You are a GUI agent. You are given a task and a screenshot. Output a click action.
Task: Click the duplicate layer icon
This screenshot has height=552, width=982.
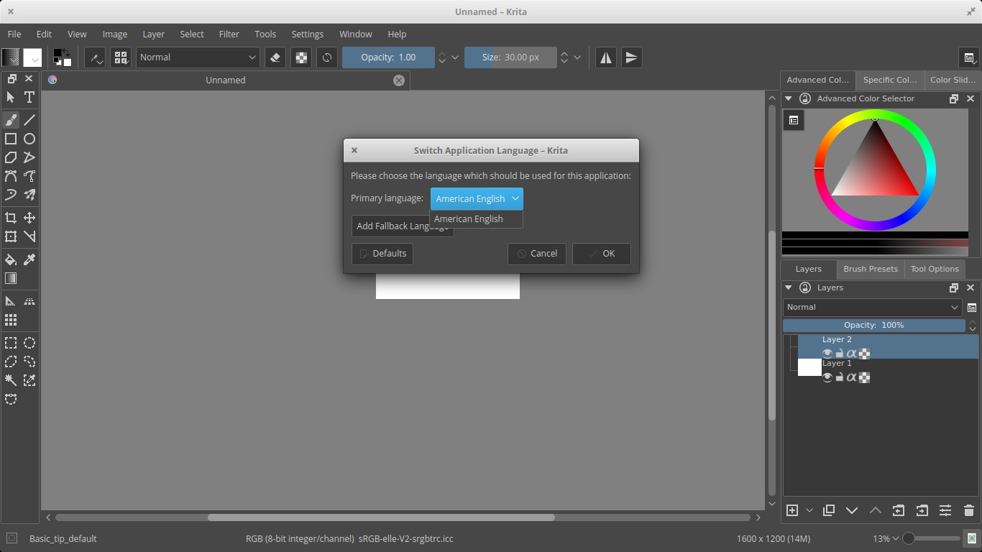pos(828,510)
